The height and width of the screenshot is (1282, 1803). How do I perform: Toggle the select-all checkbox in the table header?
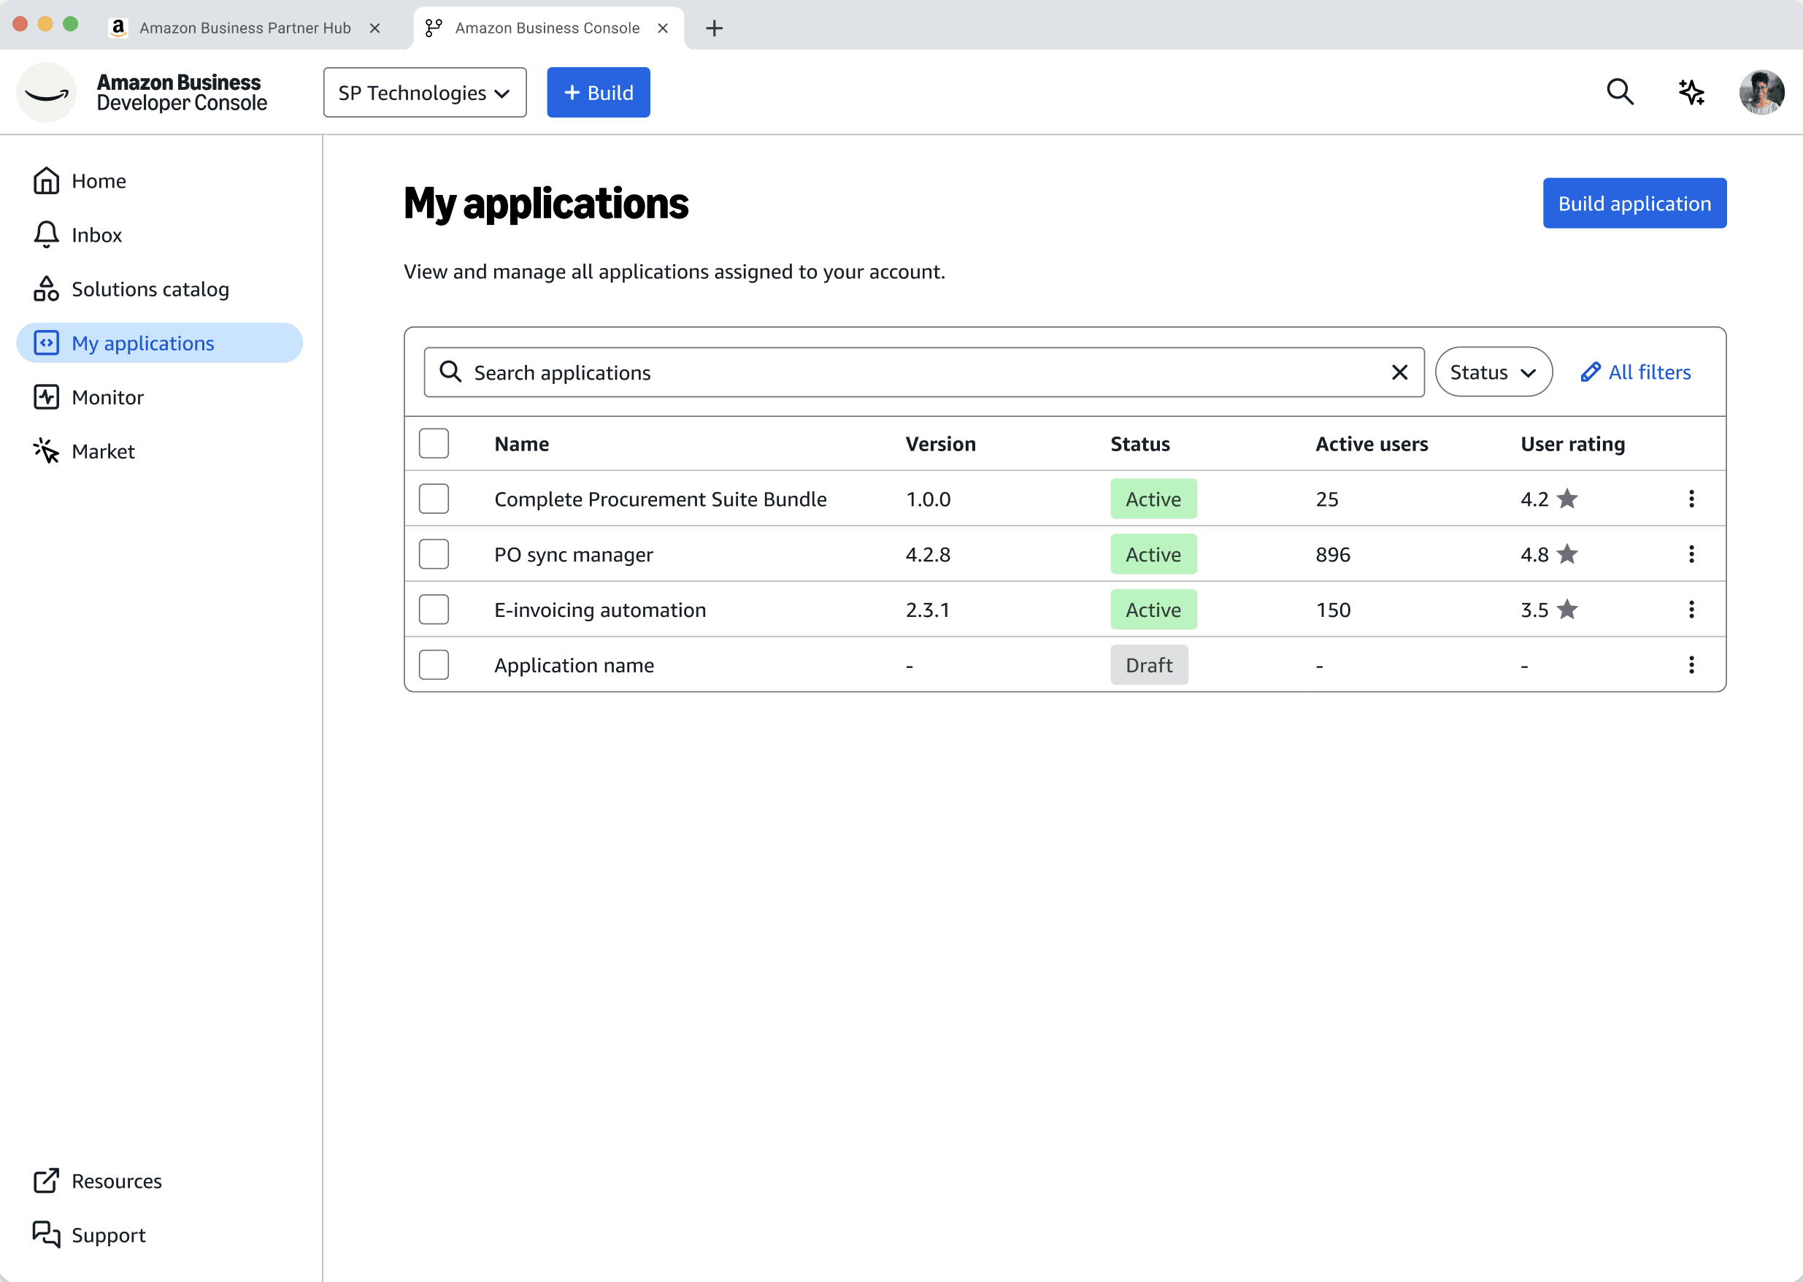pos(433,444)
